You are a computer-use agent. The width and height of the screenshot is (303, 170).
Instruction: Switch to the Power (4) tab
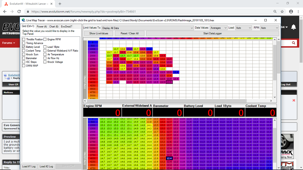tap(42, 27)
